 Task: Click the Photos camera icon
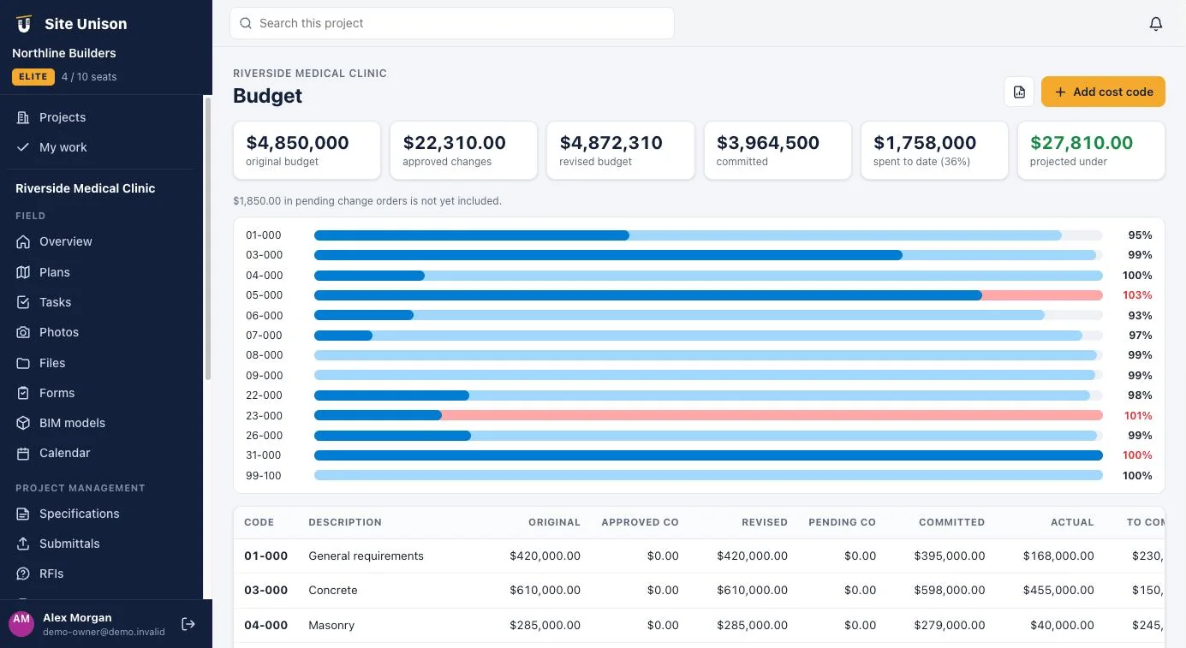click(23, 332)
